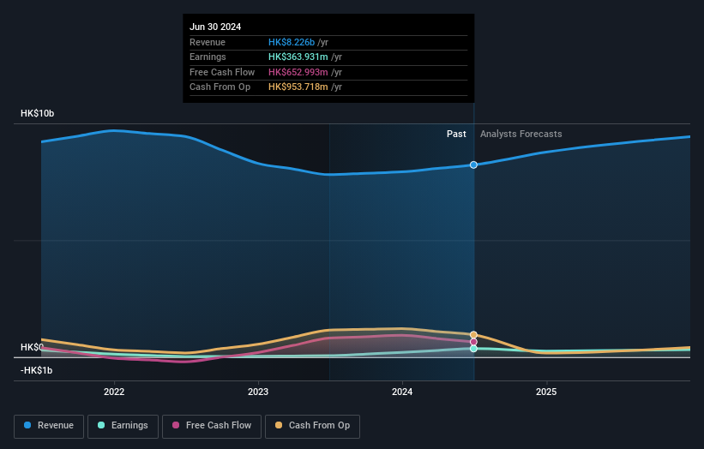This screenshot has height=449, width=704.
Task: Click the 2022 x-axis label
Action: (x=114, y=392)
